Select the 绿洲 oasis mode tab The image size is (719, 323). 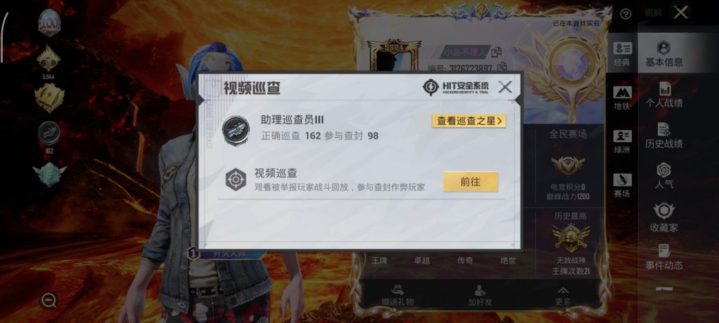pyautogui.click(x=622, y=142)
